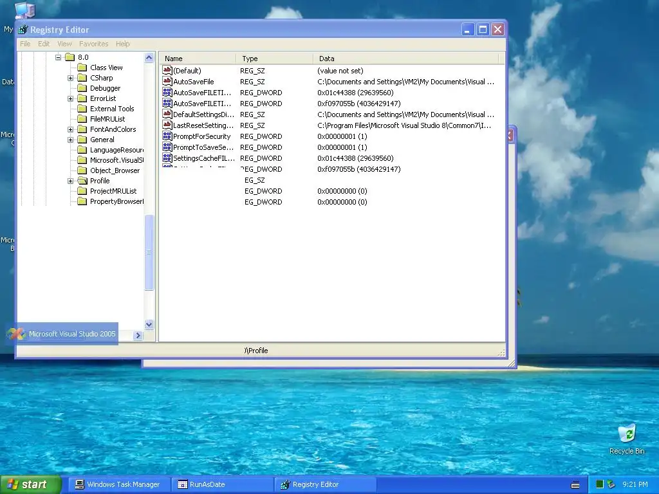Screen dimensions: 659x494
Task: Open the View menu
Action: (x=64, y=44)
